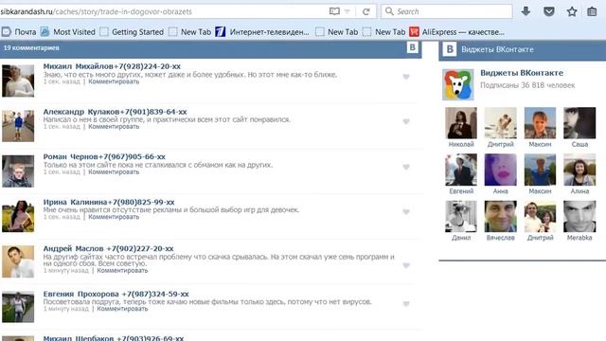This screenshot has width=606, height=341.
Task: Open subscriber Николай's avatar
Action: point(461,123)
